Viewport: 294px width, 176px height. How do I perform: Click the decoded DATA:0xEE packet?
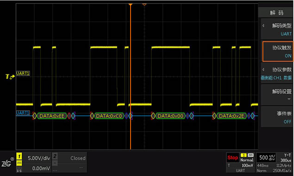tap(52, 116)
